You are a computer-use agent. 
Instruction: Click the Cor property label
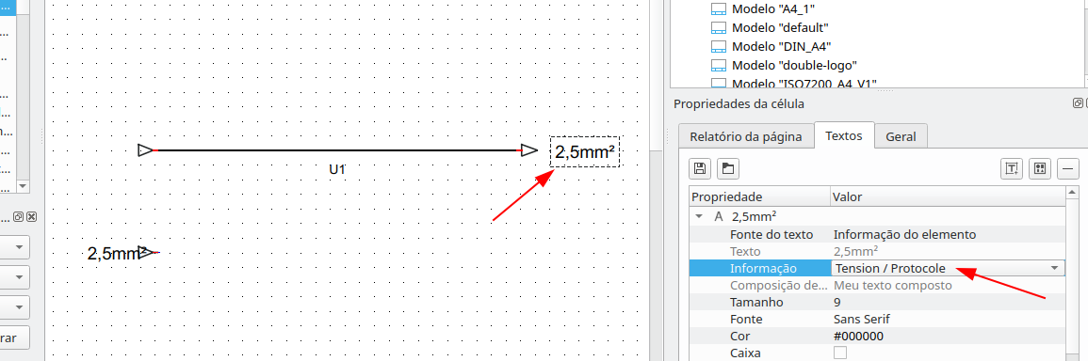point(739,336)
